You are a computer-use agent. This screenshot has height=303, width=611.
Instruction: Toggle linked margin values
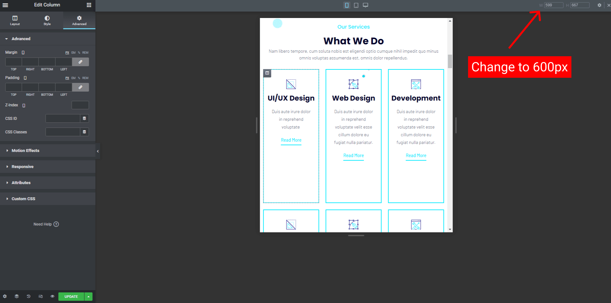[80, 62]
